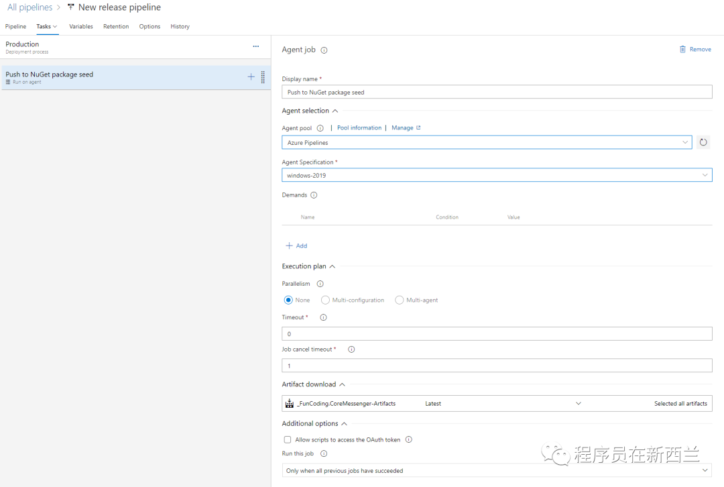Open the Manage agent pool link
The width and height of the screenshot is (724, 487).
tap(402, 127)
